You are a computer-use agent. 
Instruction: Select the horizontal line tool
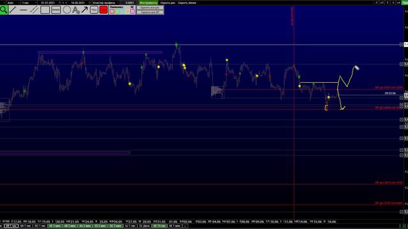(x=24, y=10)
